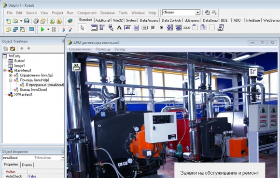Open the desktop layout <None> dropdown
This screenshot has height=178, width=280.
[197, 13]
